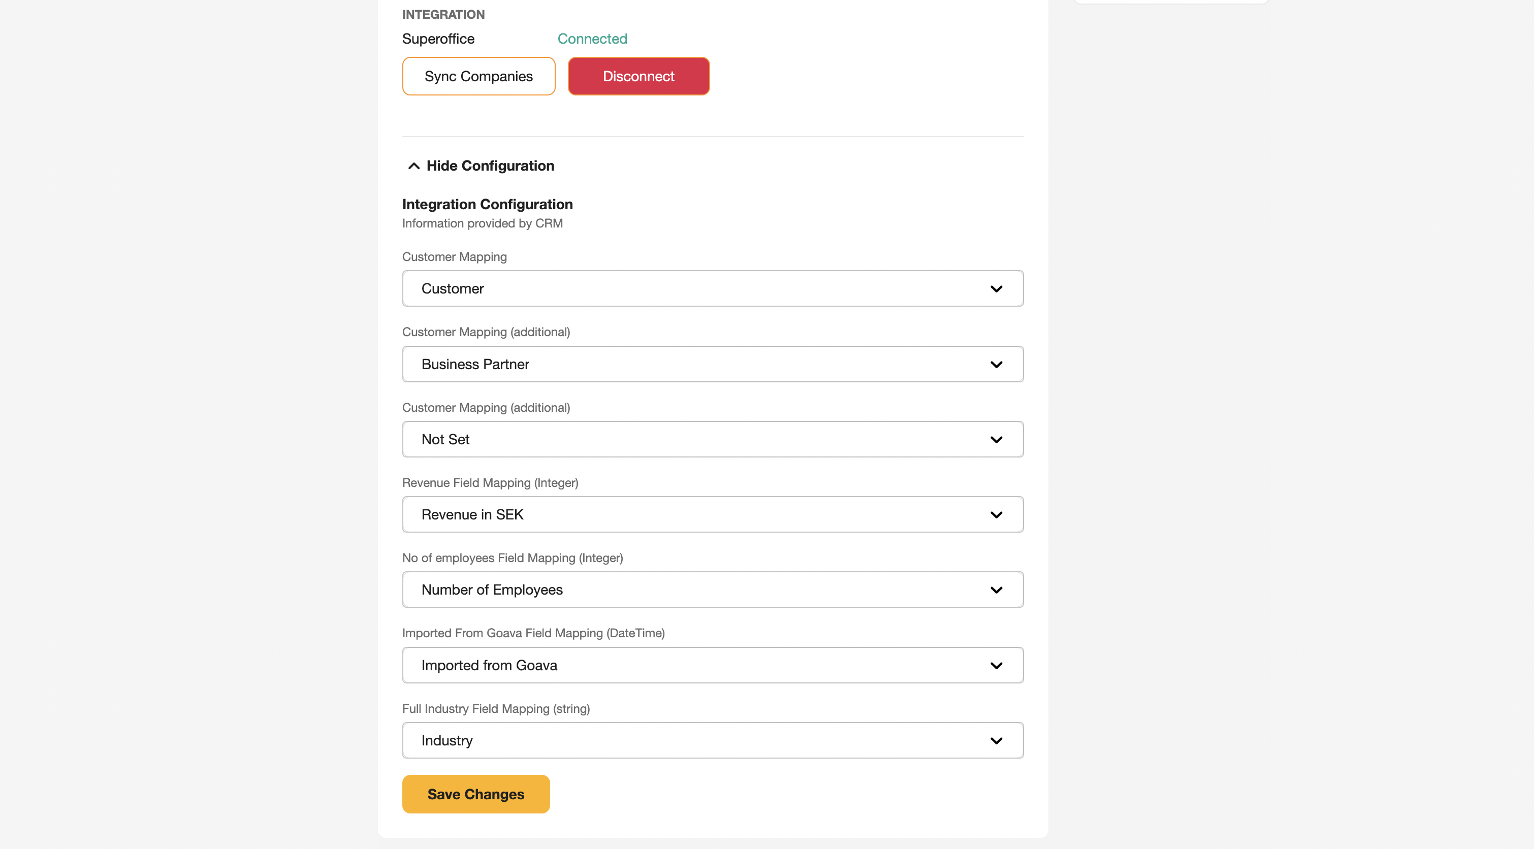Open the Number of Employees dropdown
The image size is (1534, 849).
[x=713, y=590]
